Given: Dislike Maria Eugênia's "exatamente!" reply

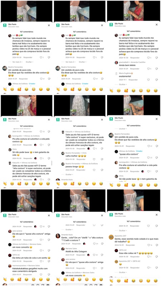Looking at the screenshot, I should (156, 80).
